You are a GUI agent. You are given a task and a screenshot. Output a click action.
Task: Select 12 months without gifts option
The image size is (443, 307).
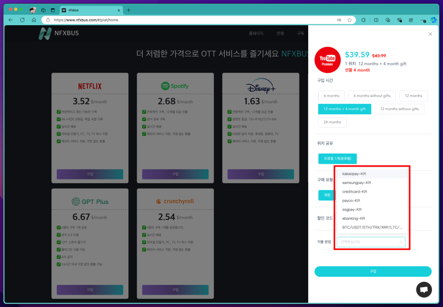point(399,109)
